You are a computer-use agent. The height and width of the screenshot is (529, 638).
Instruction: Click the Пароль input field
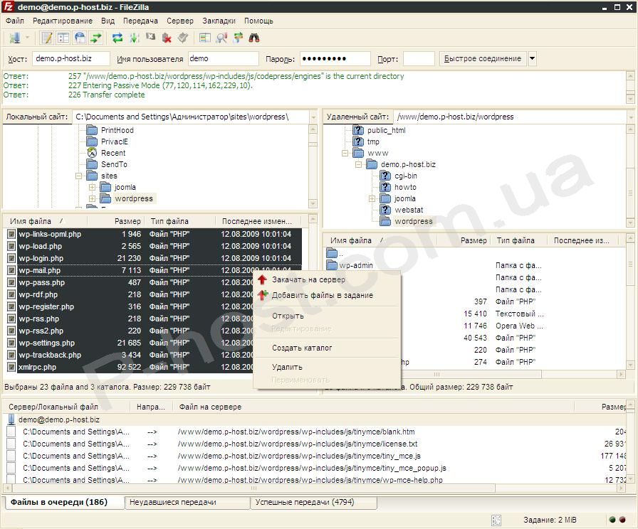[x=335, y=58]
